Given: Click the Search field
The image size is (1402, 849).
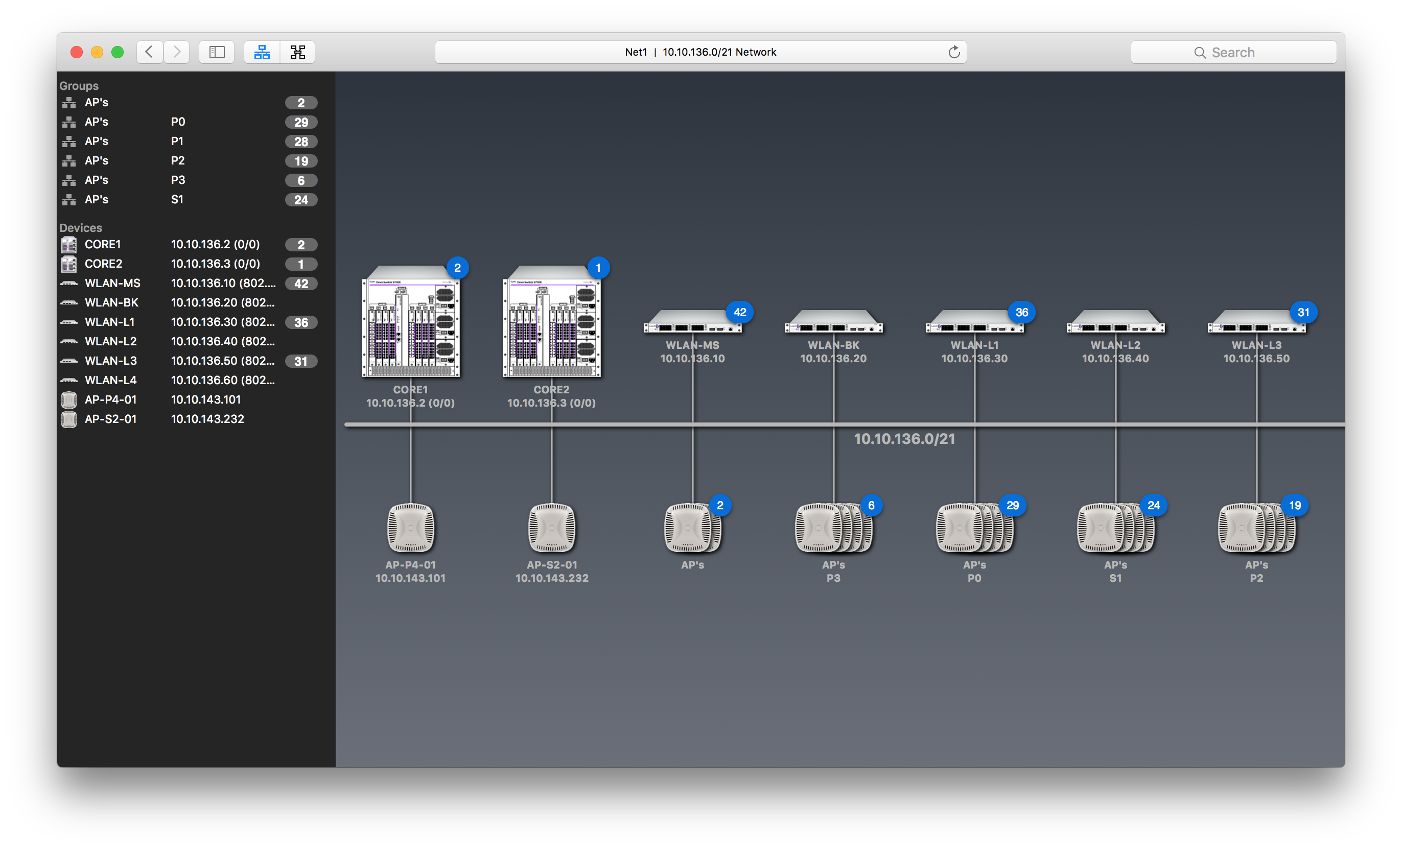Looking at the screenshot, I should point(1232,52).
